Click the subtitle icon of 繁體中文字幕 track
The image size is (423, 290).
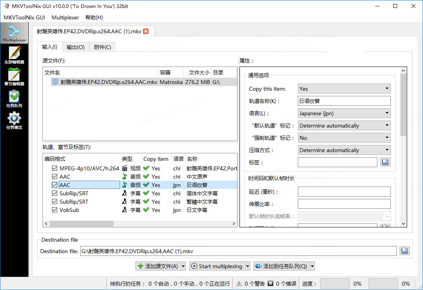pos(125,202)
